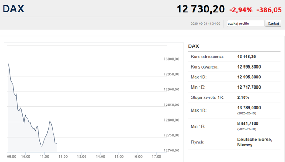Click the 2020-09-21 11:34:00 timestamp
The image size is (285, 162).
[205, 24]
